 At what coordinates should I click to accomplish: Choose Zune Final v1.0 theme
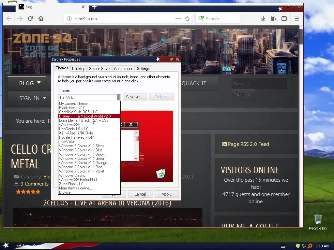point(89,184)
